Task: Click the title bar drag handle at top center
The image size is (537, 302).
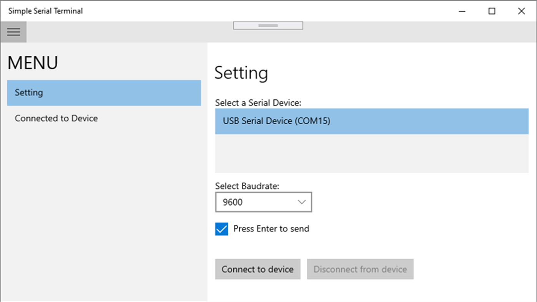Action: pyautogui.click(x=268, y=25)
